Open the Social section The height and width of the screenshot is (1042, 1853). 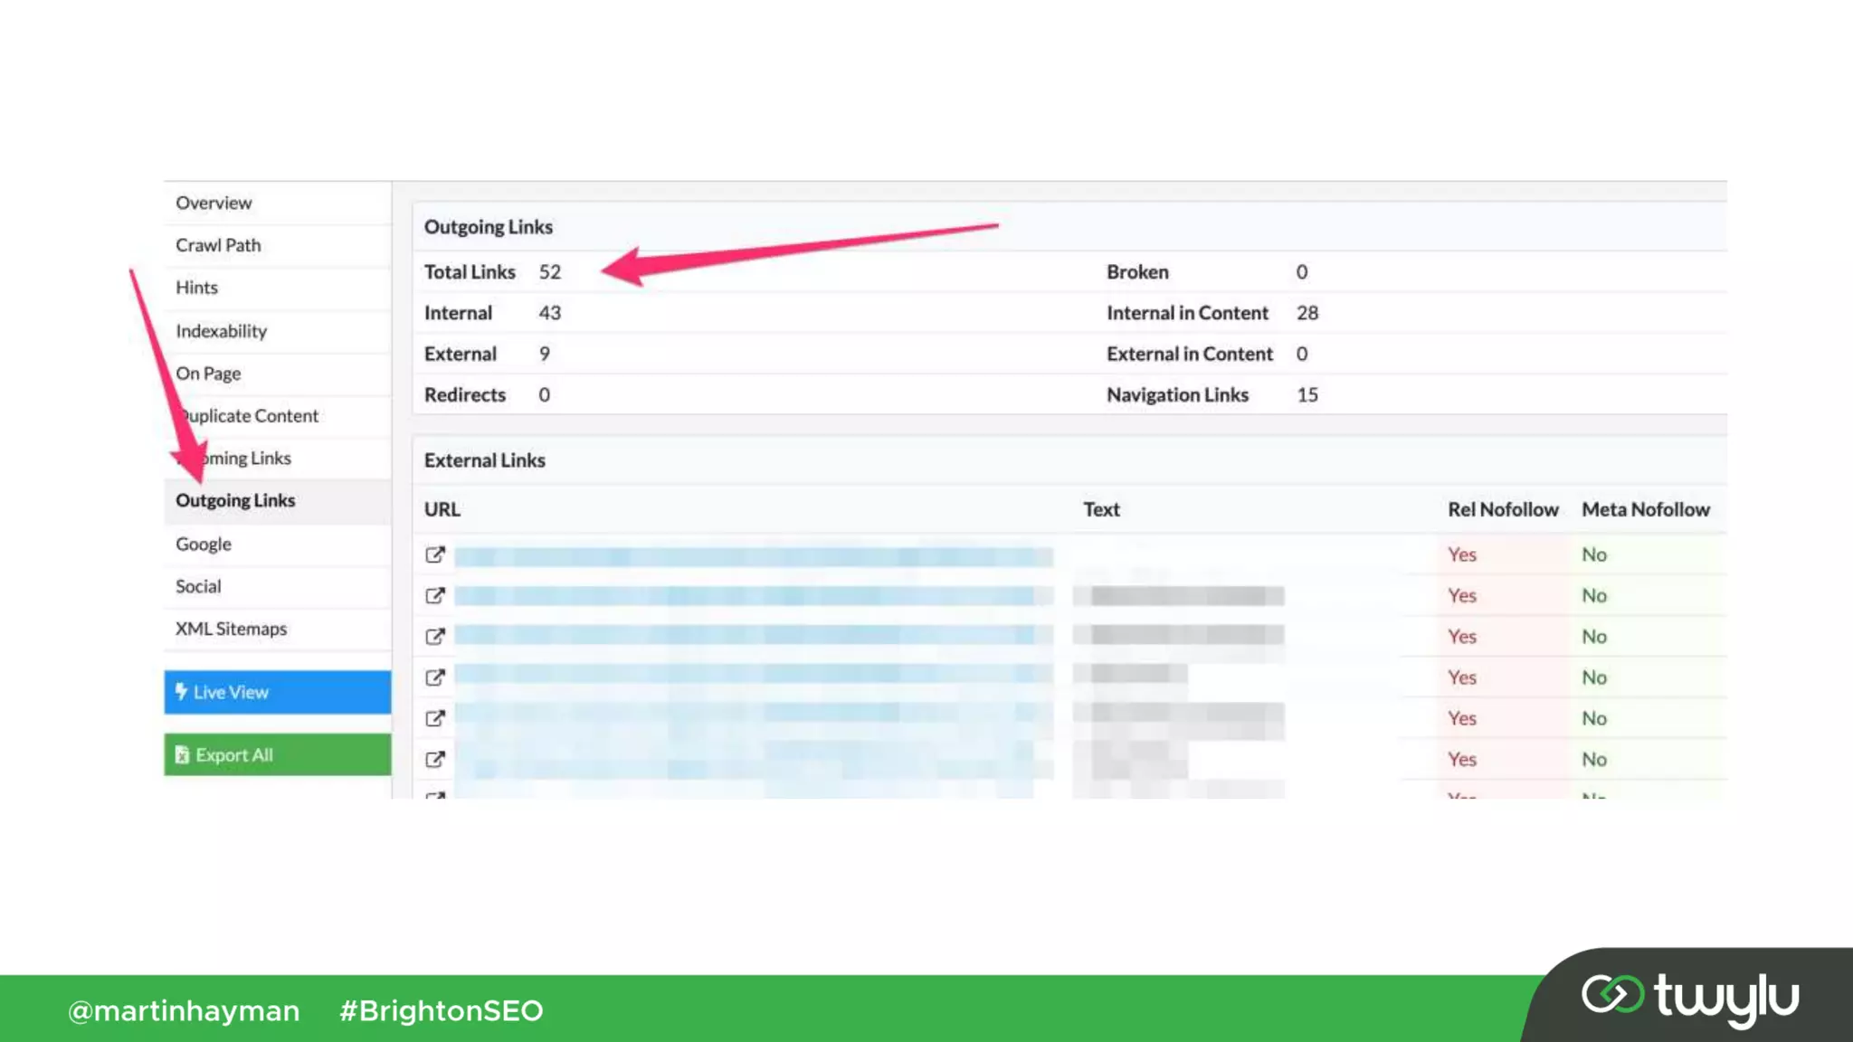click(x=198, y=586)
